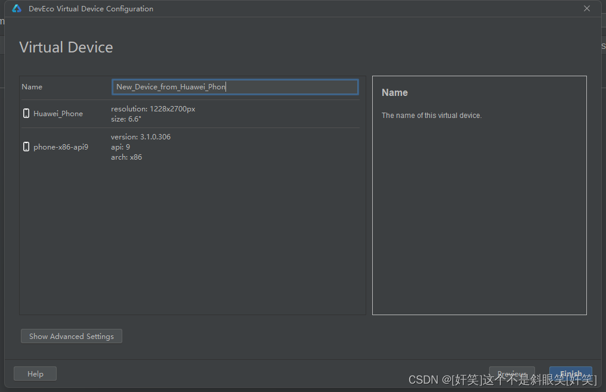Viewport: 606px width, 392px height.
Task: Click the Help button
Action: click(x=35, y=374)
